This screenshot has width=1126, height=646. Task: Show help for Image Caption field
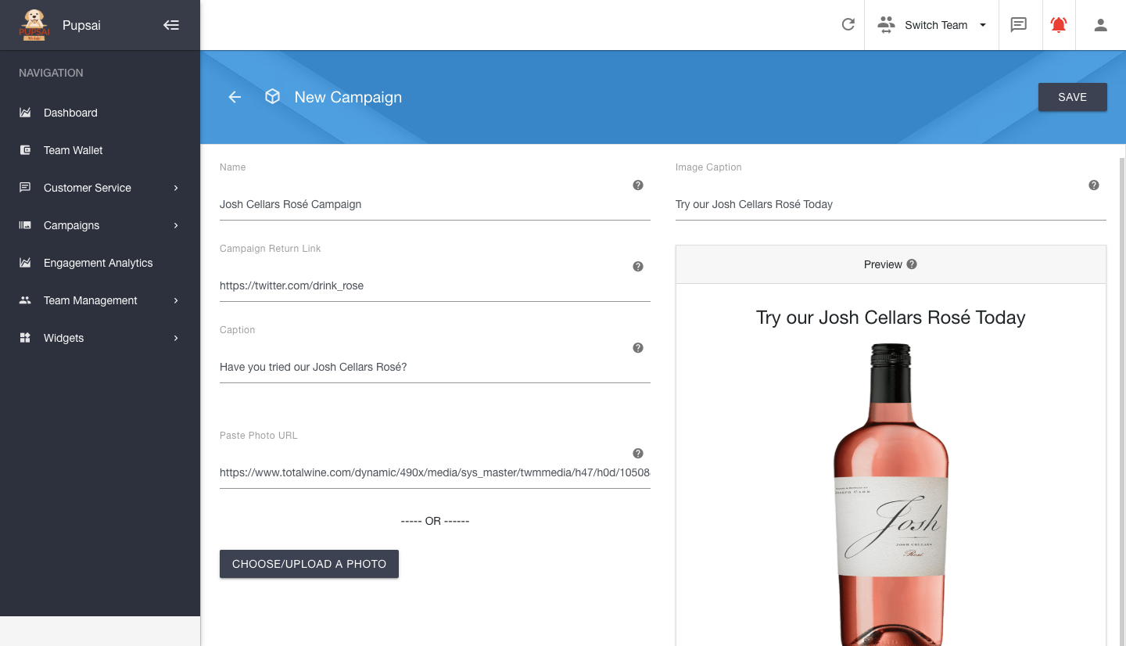point(1094,185)
